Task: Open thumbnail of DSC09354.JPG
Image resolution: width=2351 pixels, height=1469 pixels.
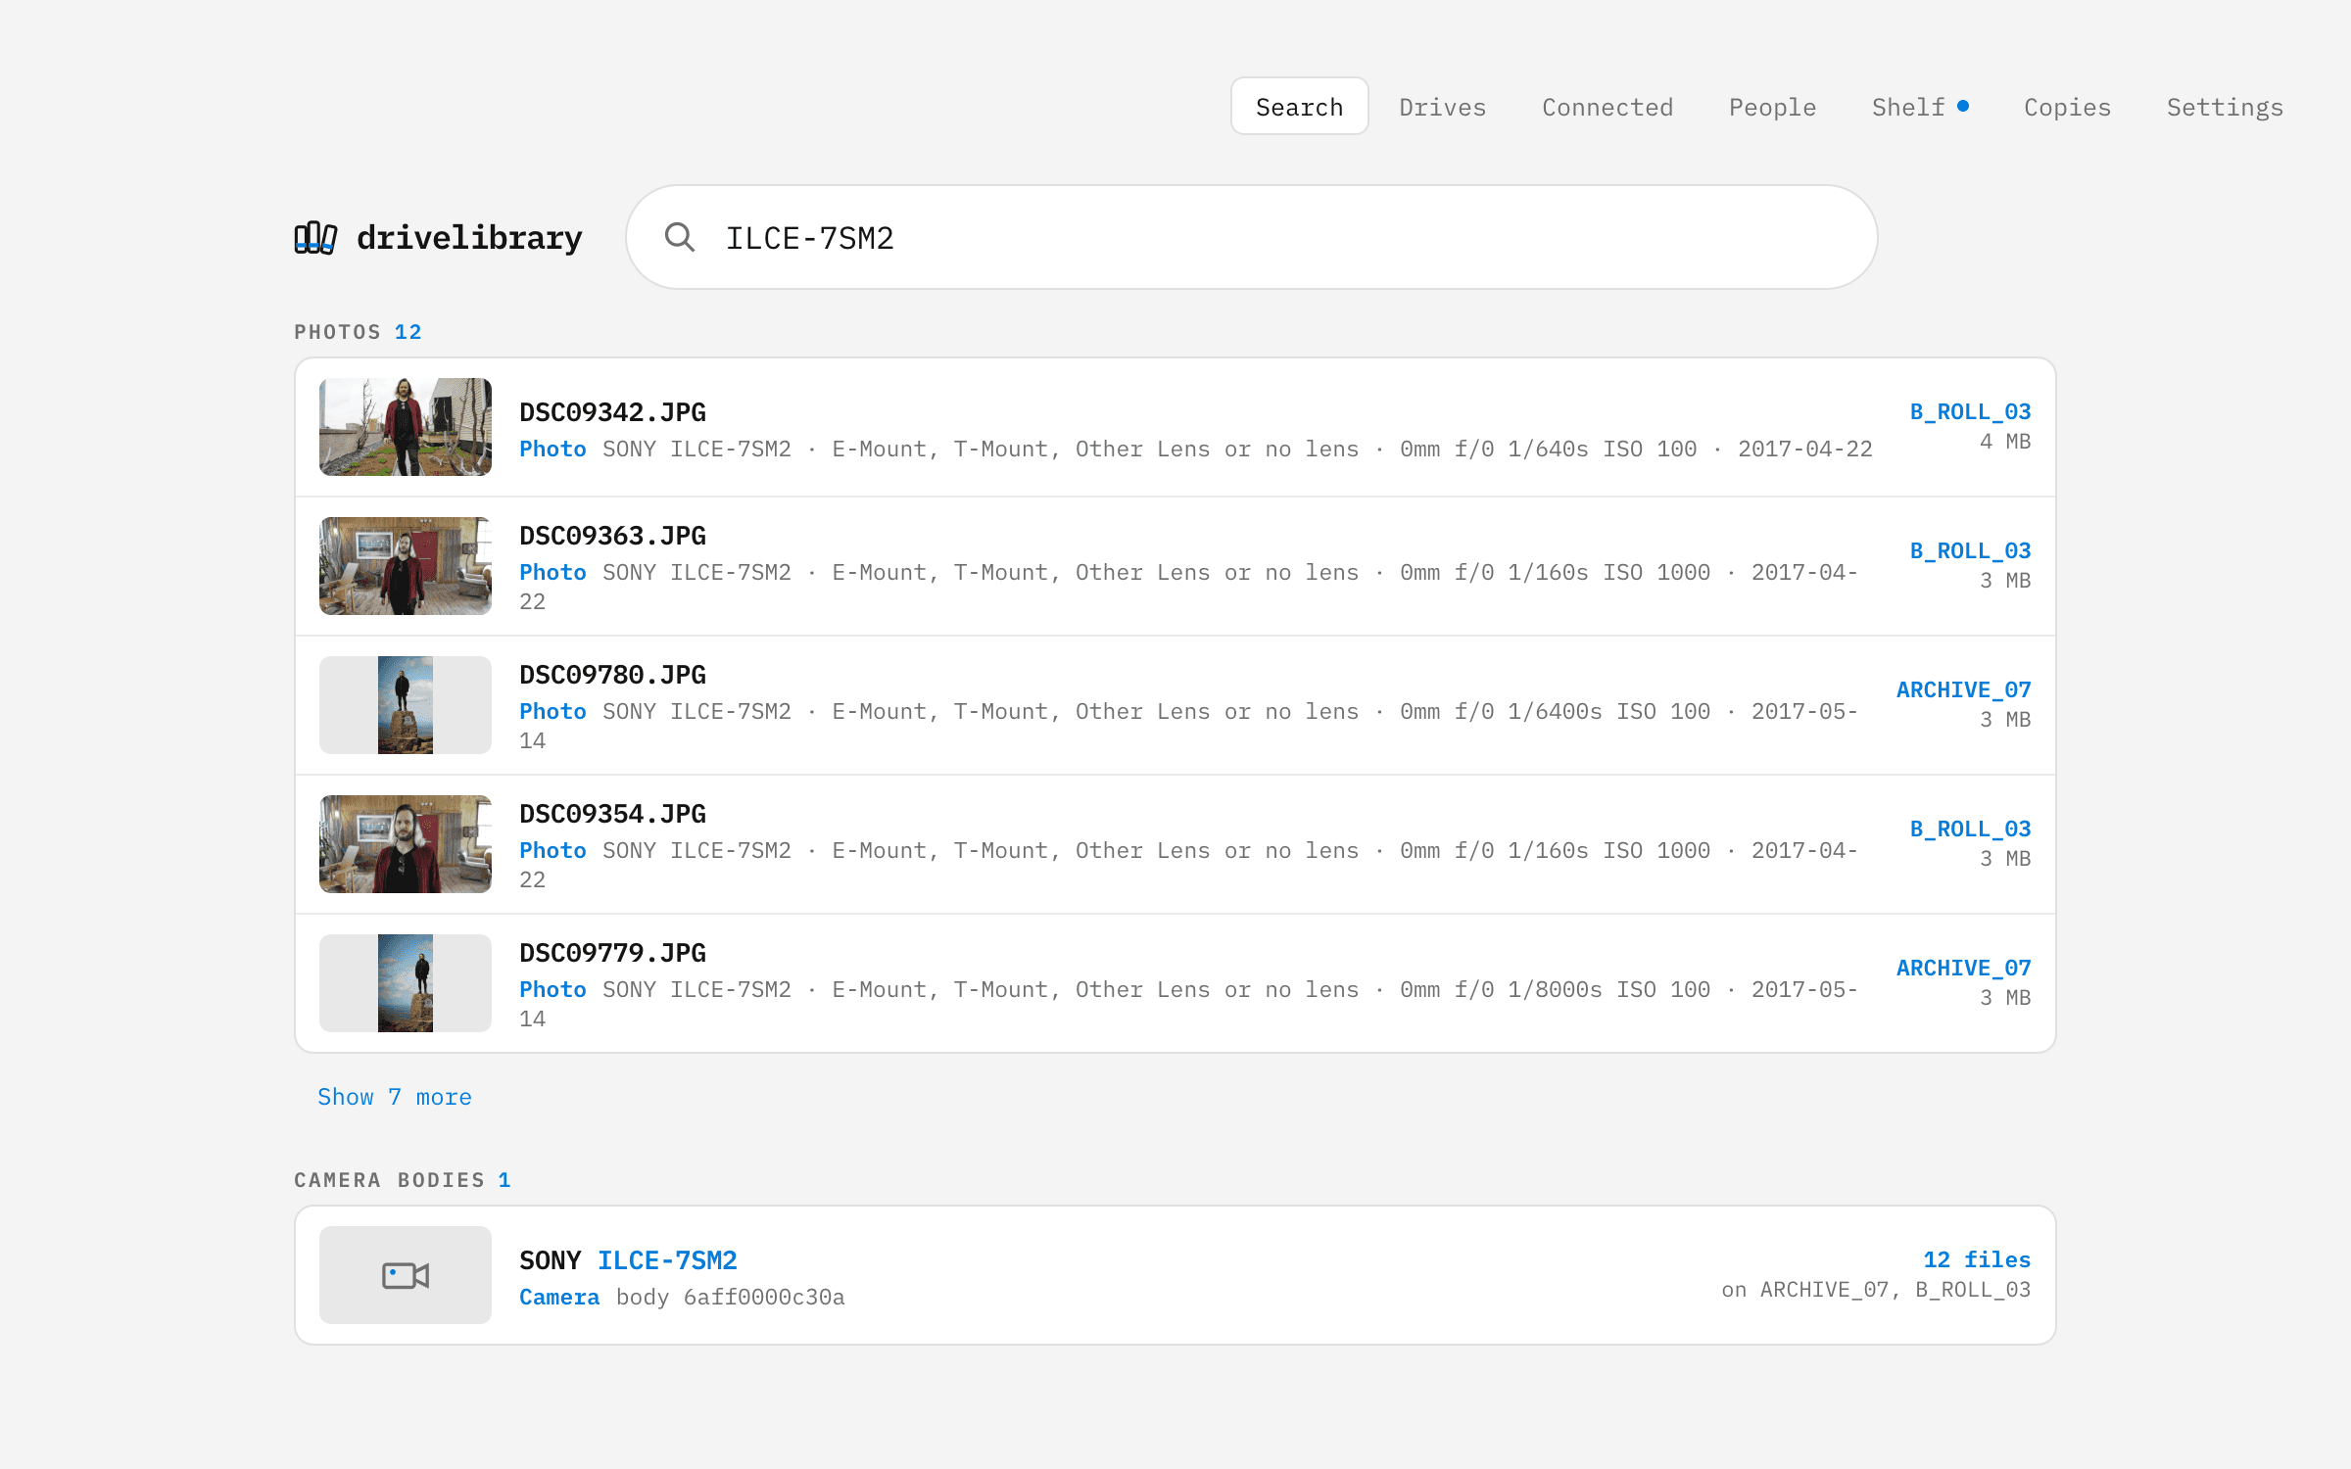Action: 406,844
